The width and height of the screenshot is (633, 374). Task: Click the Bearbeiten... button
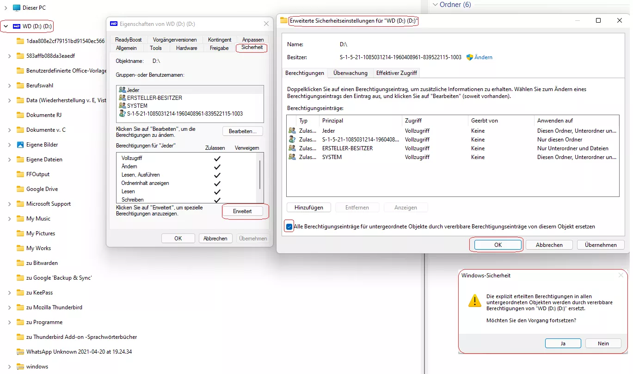click(x=243, y=131)
